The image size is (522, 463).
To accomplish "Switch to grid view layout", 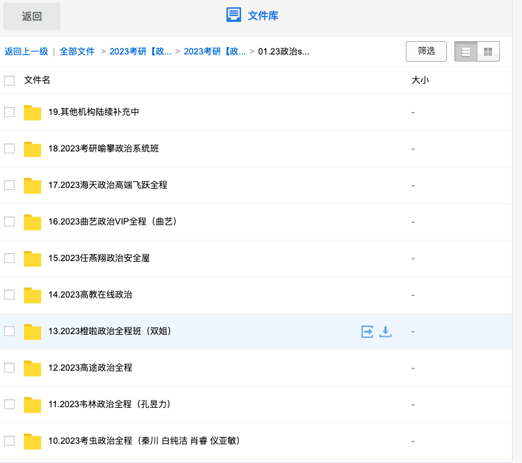I will (488, 52).
